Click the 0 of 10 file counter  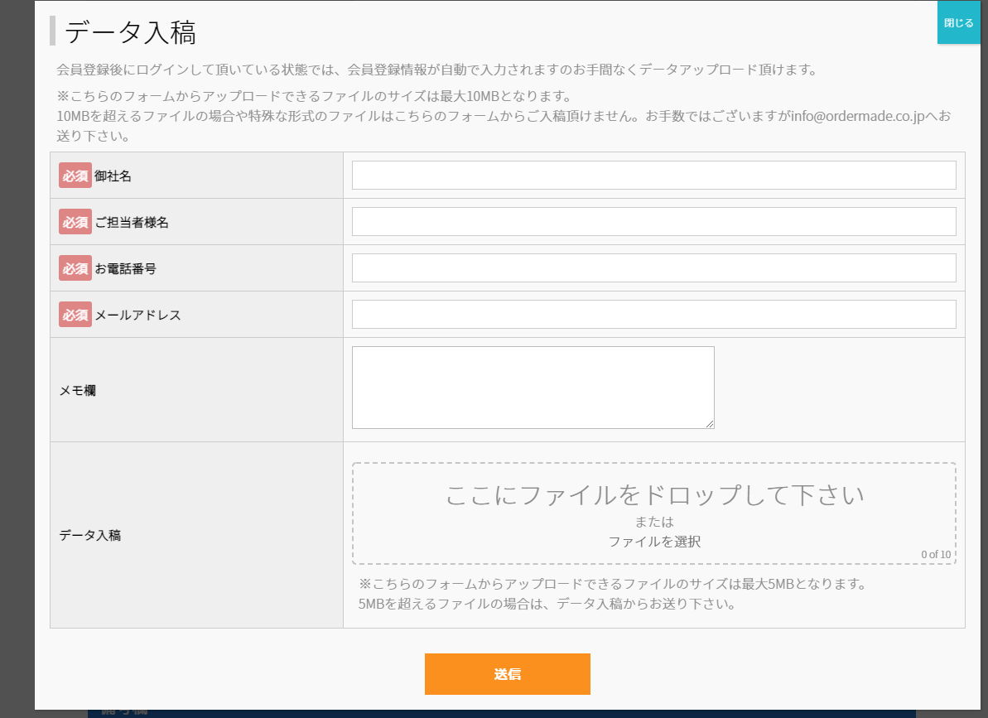(x=935, y=555)
